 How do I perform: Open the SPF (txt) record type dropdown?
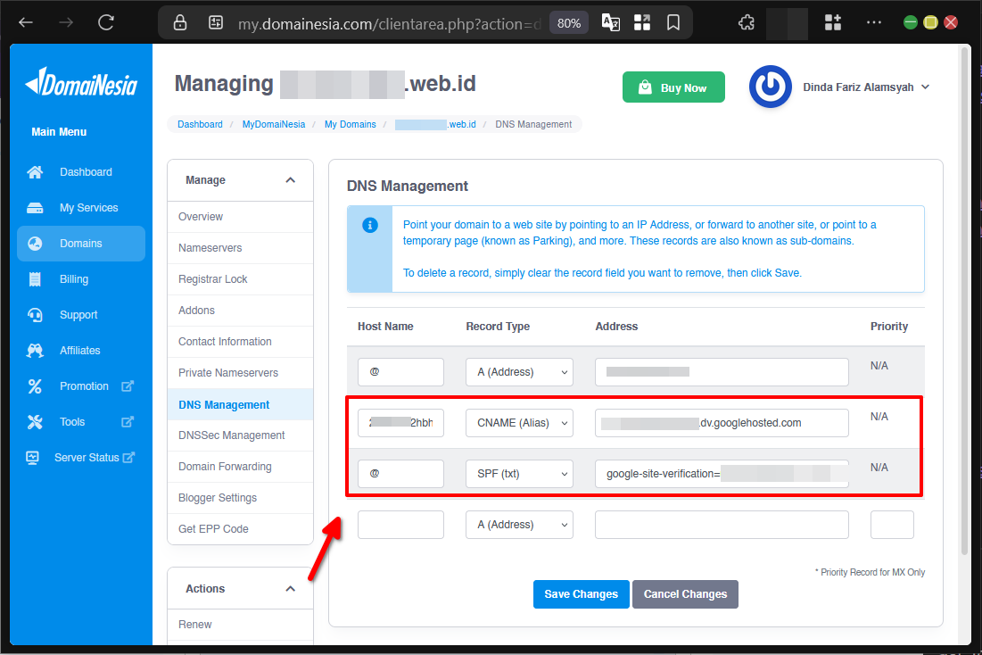(x=519, y=474)
